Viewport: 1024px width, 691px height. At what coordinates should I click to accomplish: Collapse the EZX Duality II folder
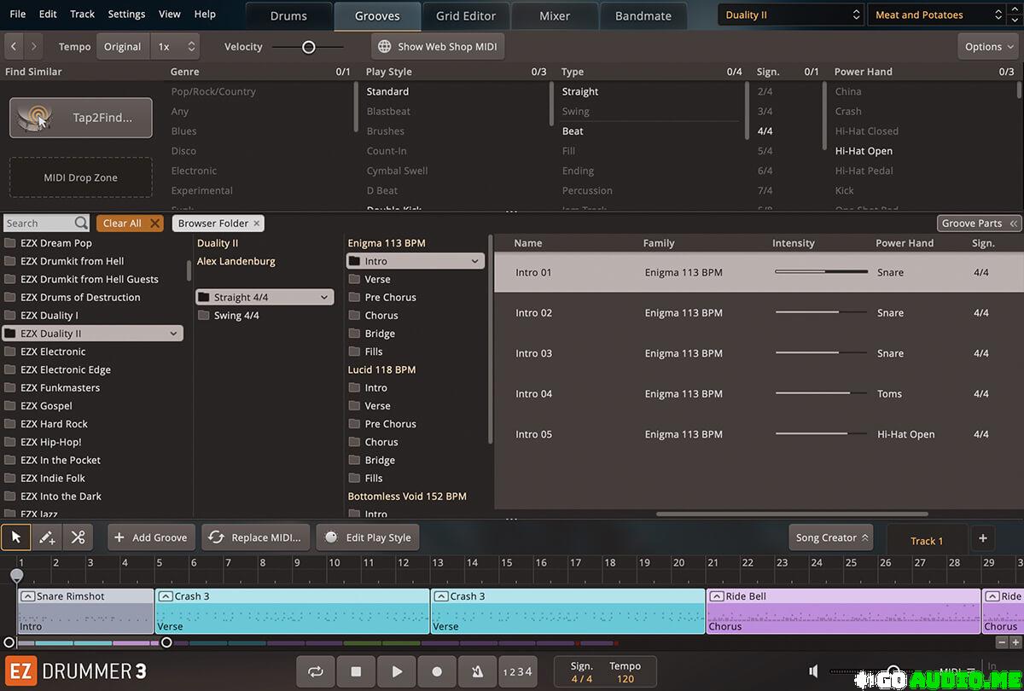pyautogui.click(x=174, y=334)
